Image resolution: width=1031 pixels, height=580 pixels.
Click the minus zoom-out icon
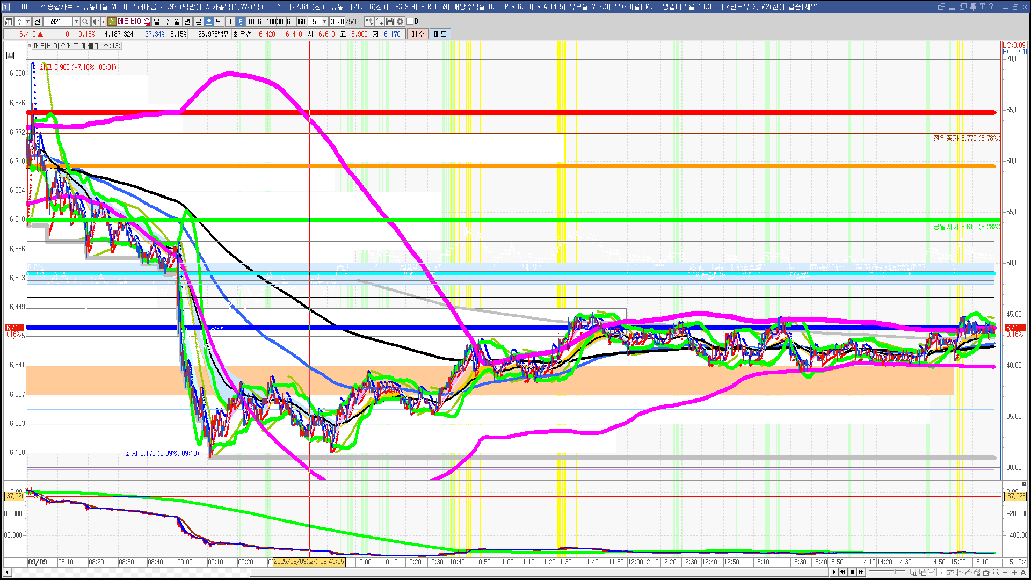click(1005, 572)
